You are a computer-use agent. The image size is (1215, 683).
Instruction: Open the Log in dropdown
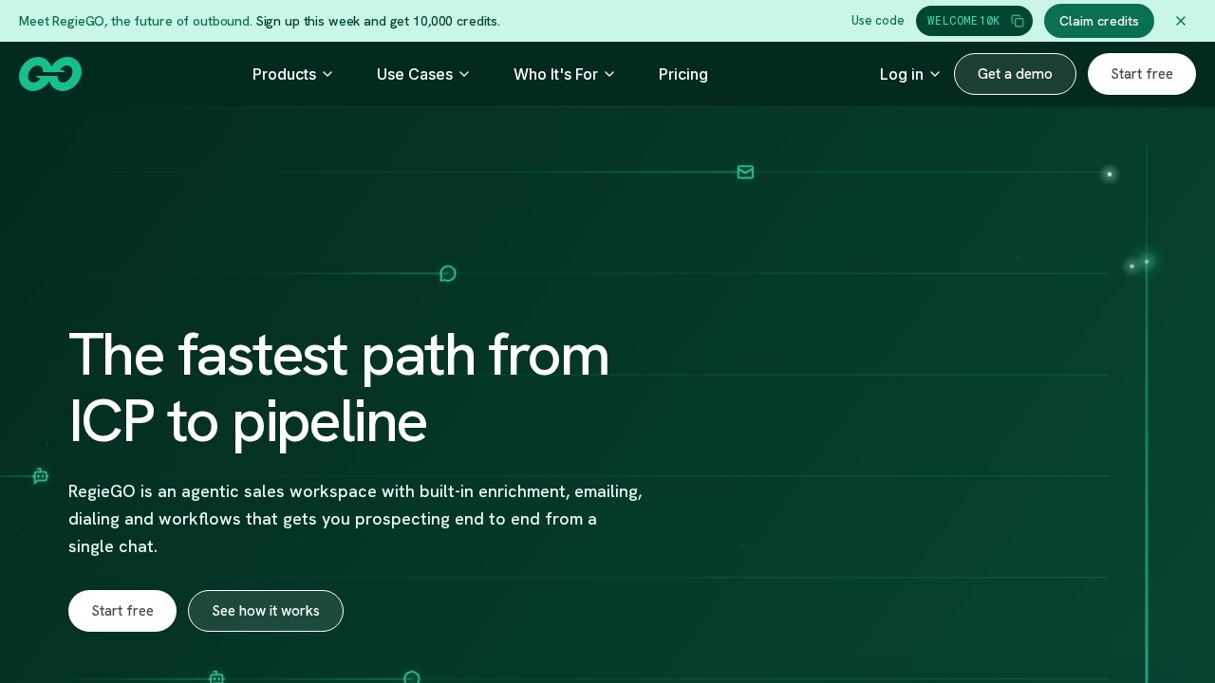(x=909, y=74)
